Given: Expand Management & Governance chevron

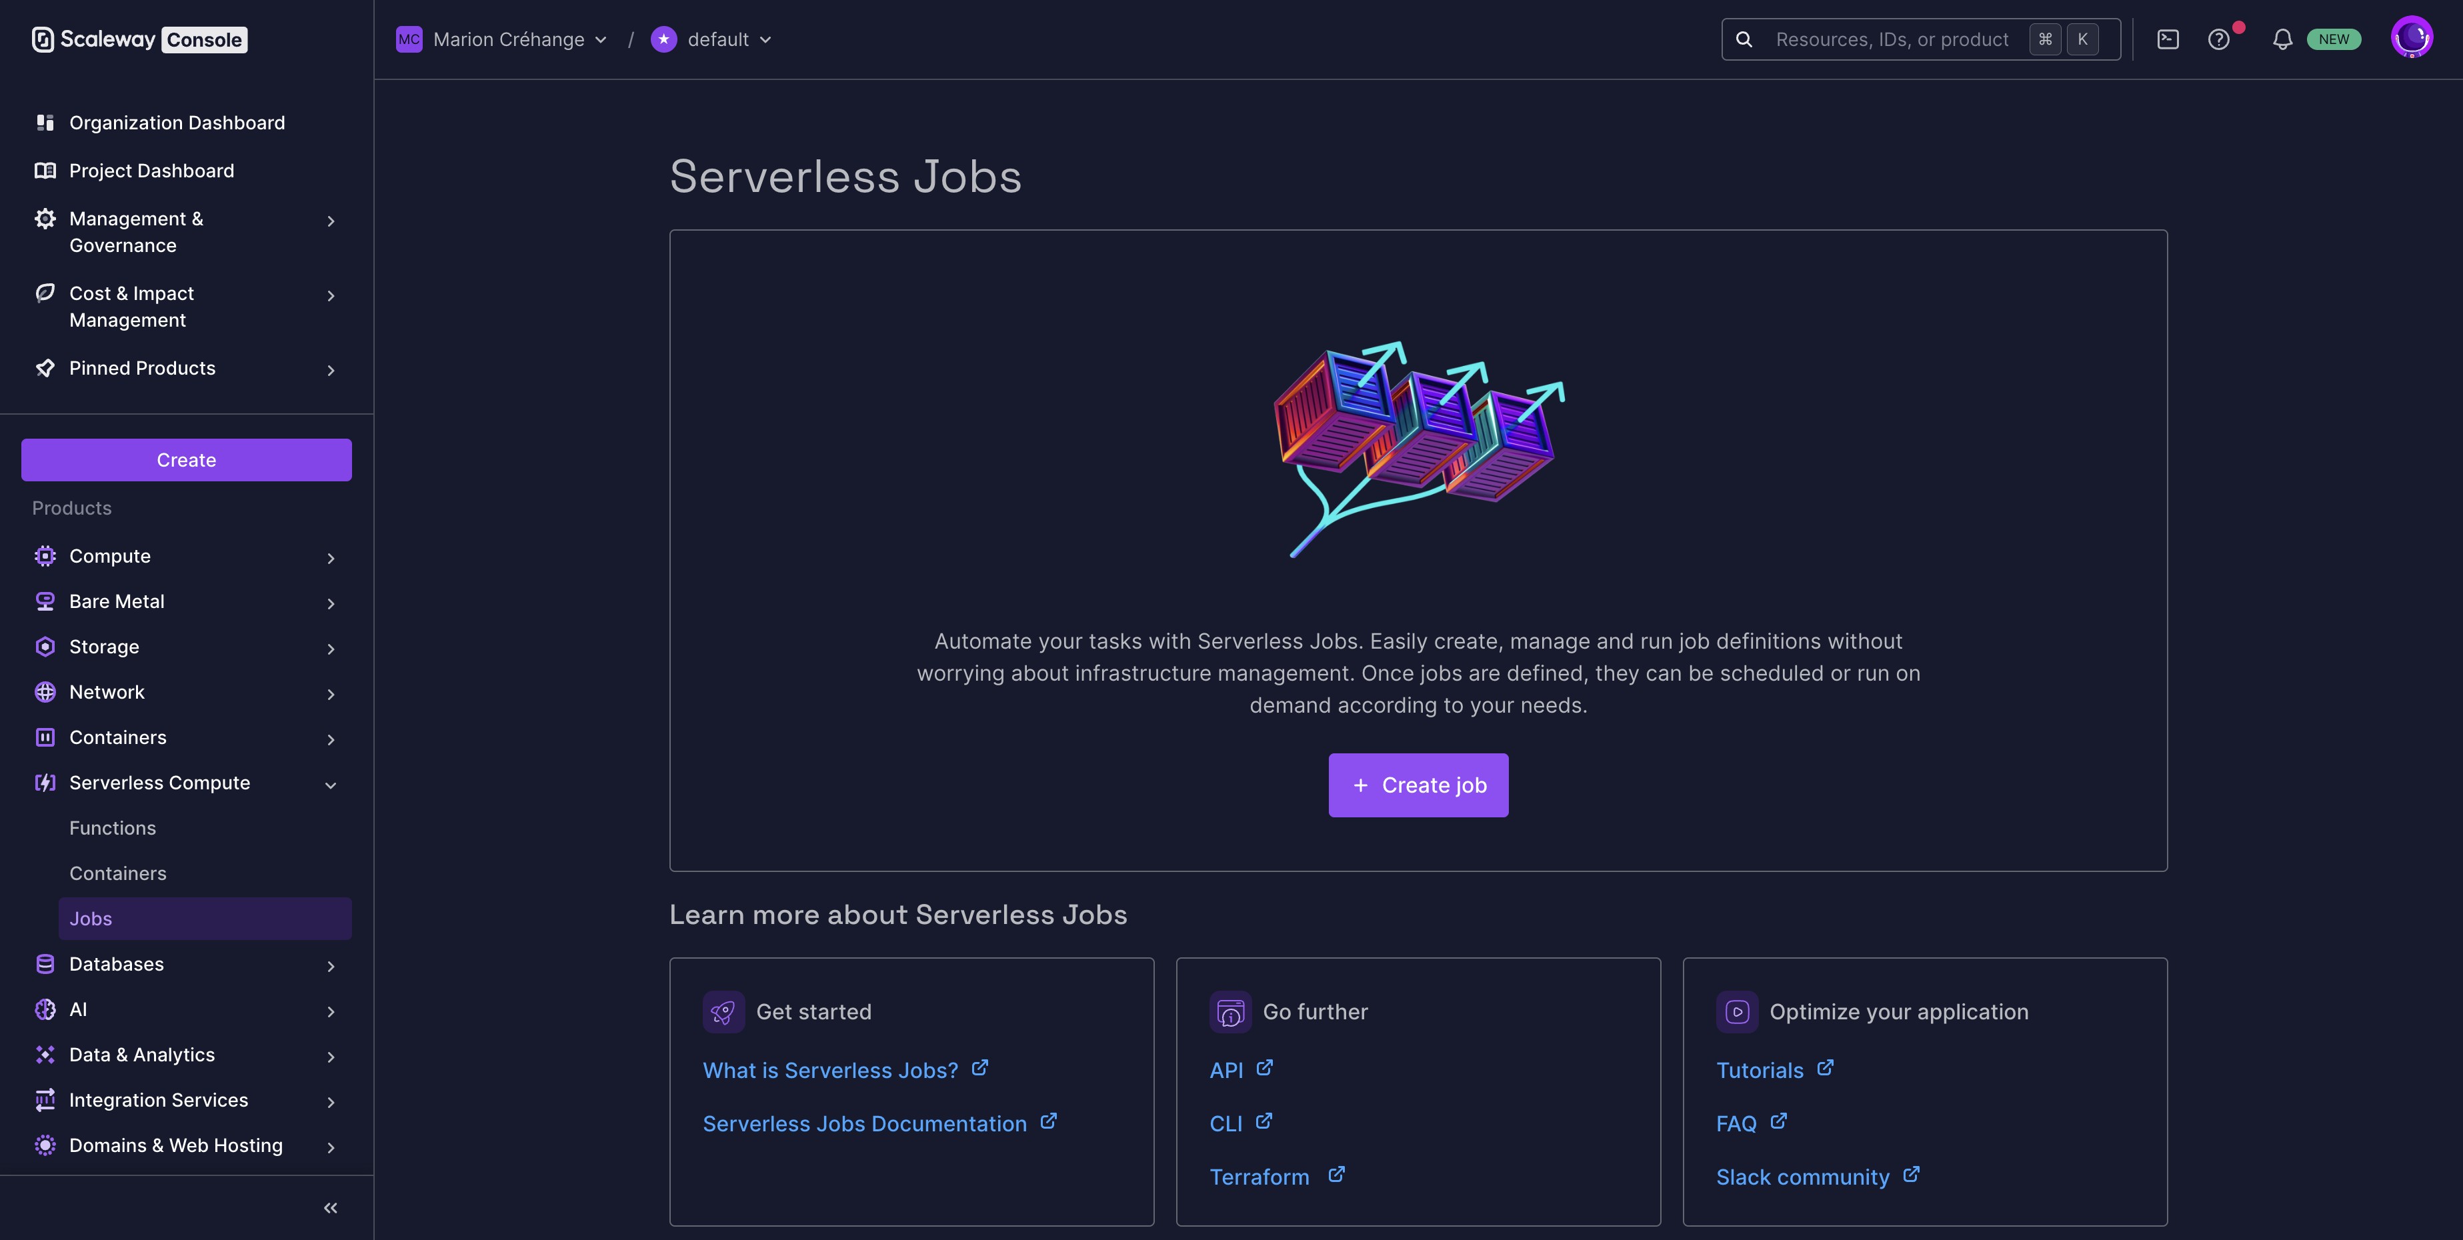Looking at the screenshot, I should point(331,221).
